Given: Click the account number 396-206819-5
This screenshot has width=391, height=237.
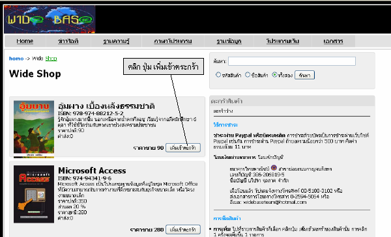Looking at the screenshot, I should pos(268,174).
